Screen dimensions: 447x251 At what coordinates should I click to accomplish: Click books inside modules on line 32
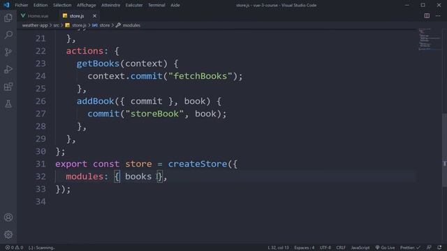click(138, 176)
